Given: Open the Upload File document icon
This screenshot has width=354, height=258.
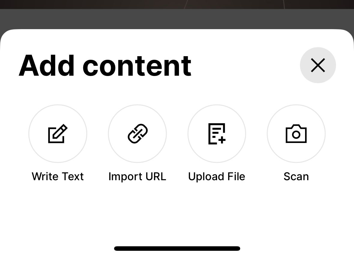Looking at the screenshot, I should coord(217,134).
